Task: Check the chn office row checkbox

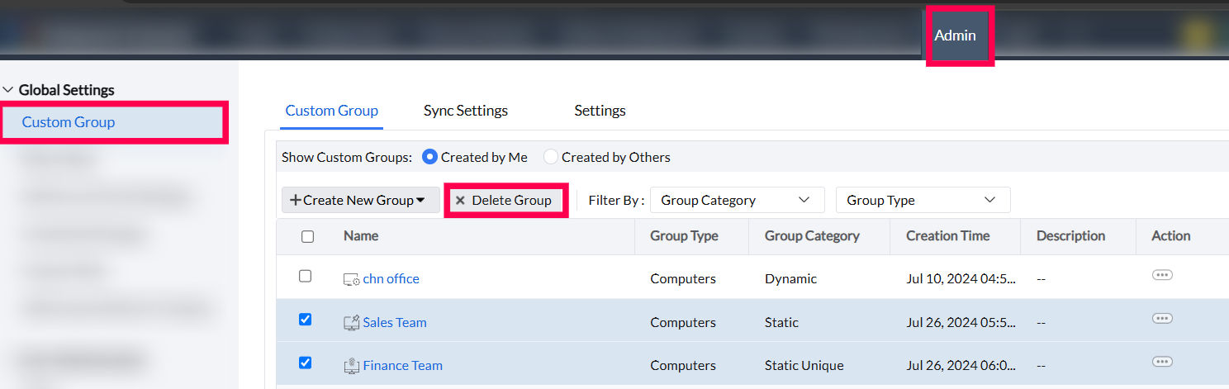Action: [305, 276]
